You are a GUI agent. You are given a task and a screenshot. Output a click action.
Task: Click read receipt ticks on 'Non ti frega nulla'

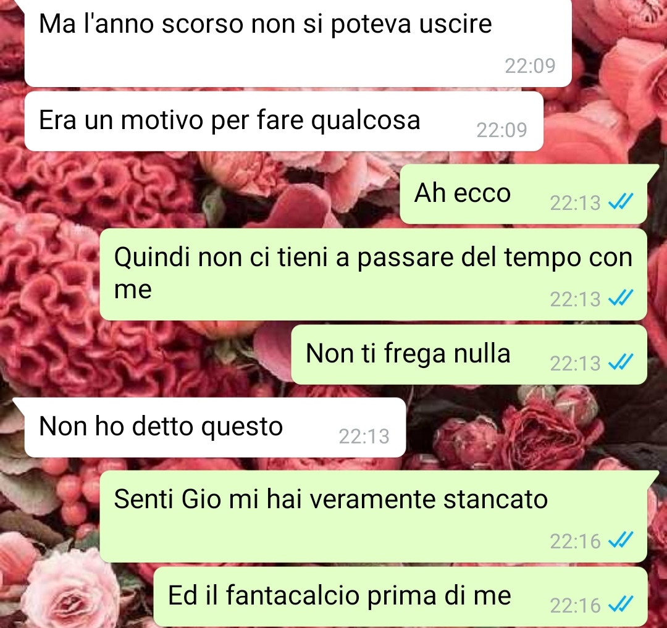[x=621, y=362]
